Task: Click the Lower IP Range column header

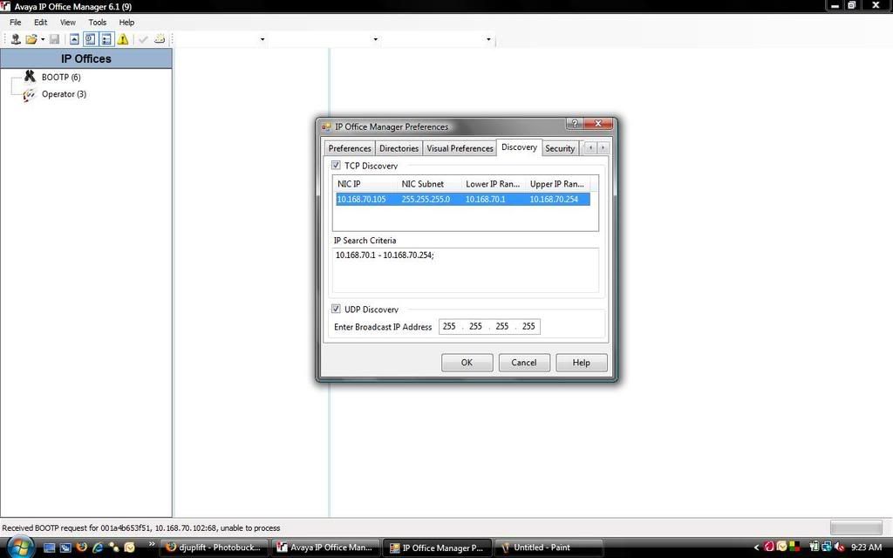Action: (494, 184)
